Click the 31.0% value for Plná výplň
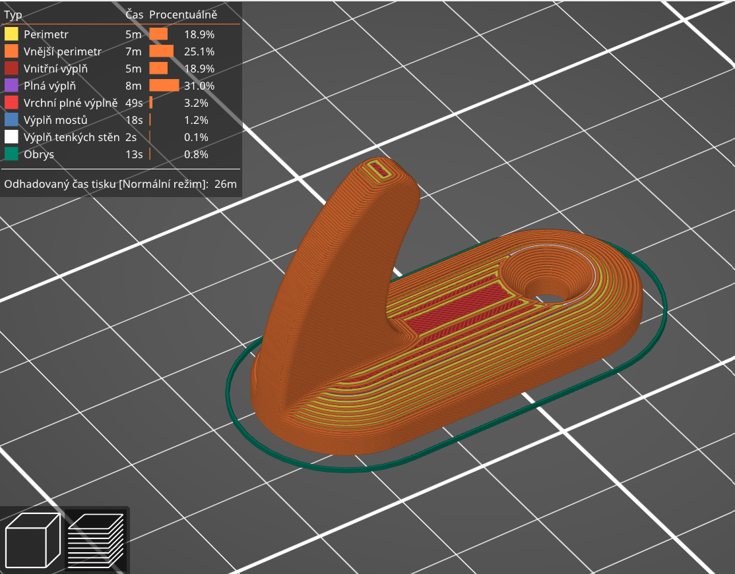 click(x=199, y=86)
